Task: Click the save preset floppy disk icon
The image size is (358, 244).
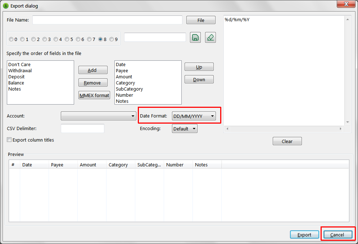Action: 195,37
